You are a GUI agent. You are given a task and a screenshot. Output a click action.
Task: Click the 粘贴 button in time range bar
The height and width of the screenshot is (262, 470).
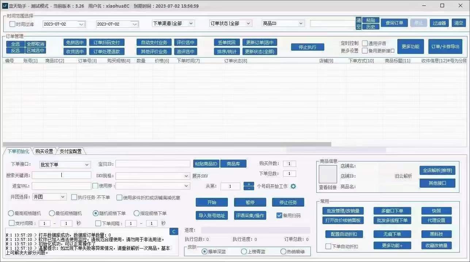371,20
